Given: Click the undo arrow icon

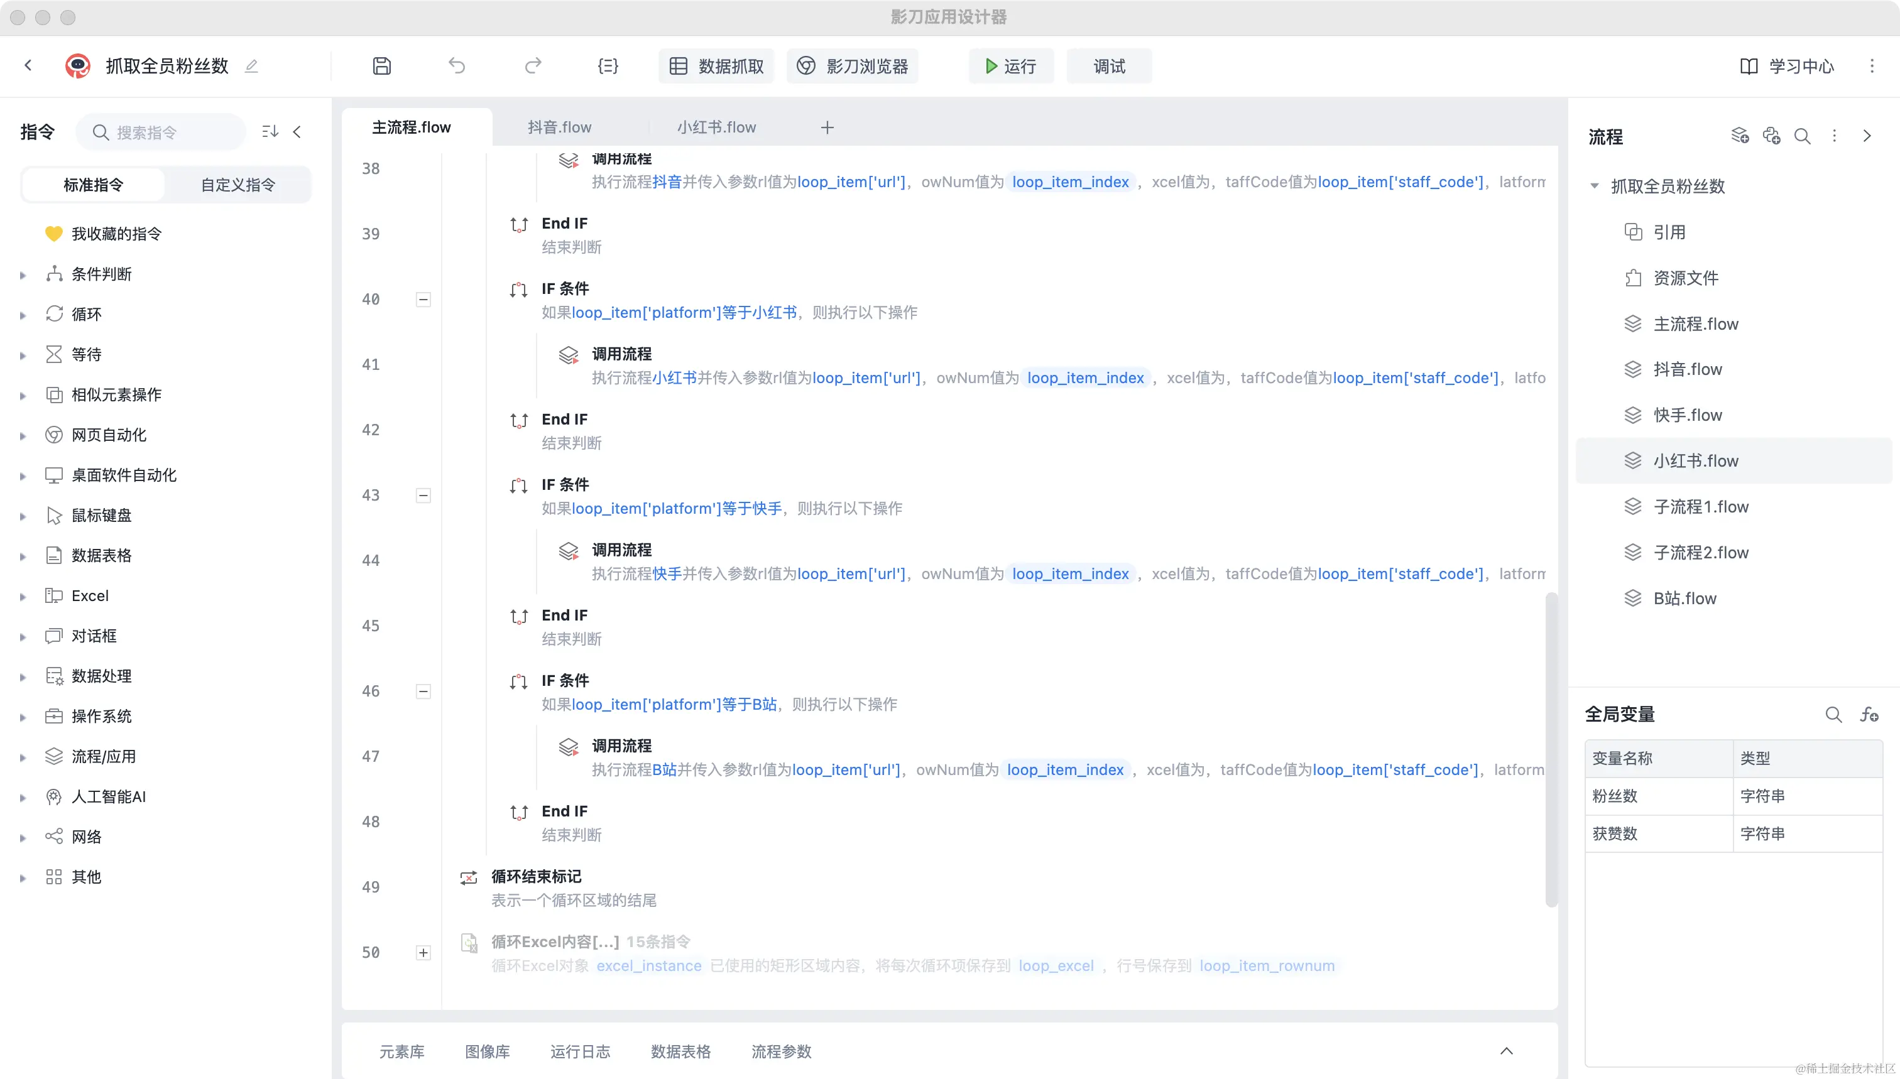Looking at the screenshot, I should point(457,66).
